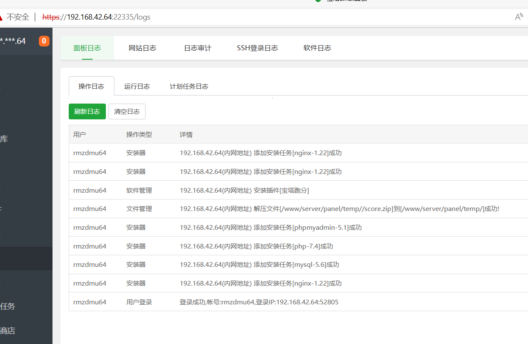Screen dimensions: 528x344
Task: Open the 任务 item in the left sidebar
Action: [x=7, y=306]
